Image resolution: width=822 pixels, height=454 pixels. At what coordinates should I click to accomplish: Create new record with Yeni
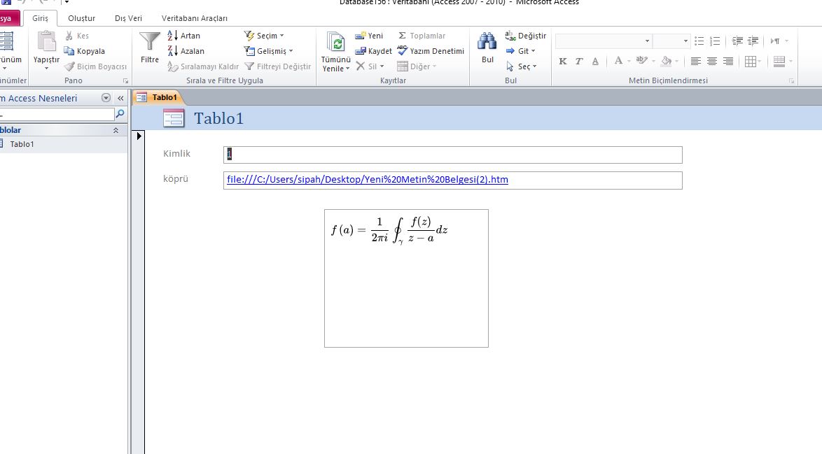[x=370, y=36]
